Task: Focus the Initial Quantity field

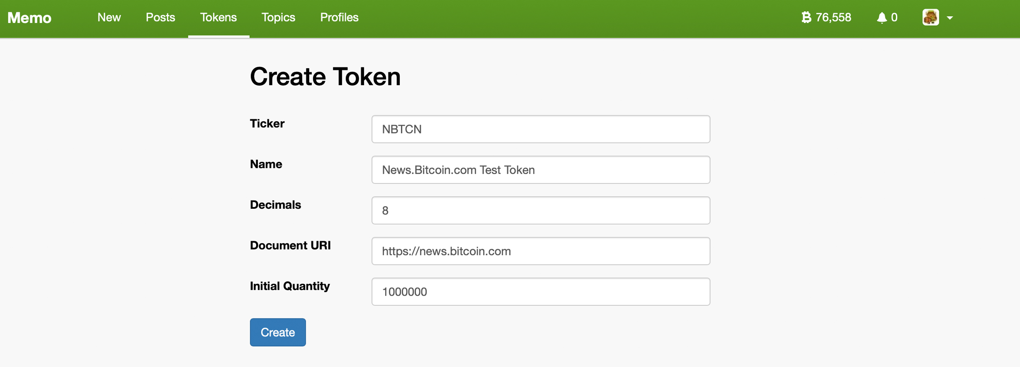Action: [541, 292]
